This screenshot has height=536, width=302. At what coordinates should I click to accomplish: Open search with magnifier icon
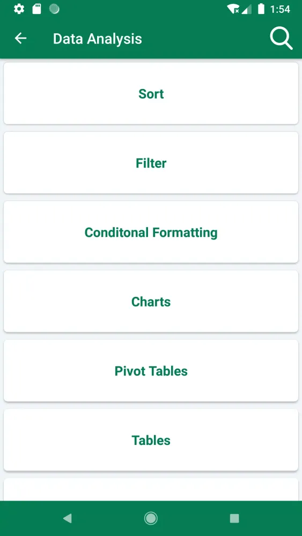click(x=281, y=38)
